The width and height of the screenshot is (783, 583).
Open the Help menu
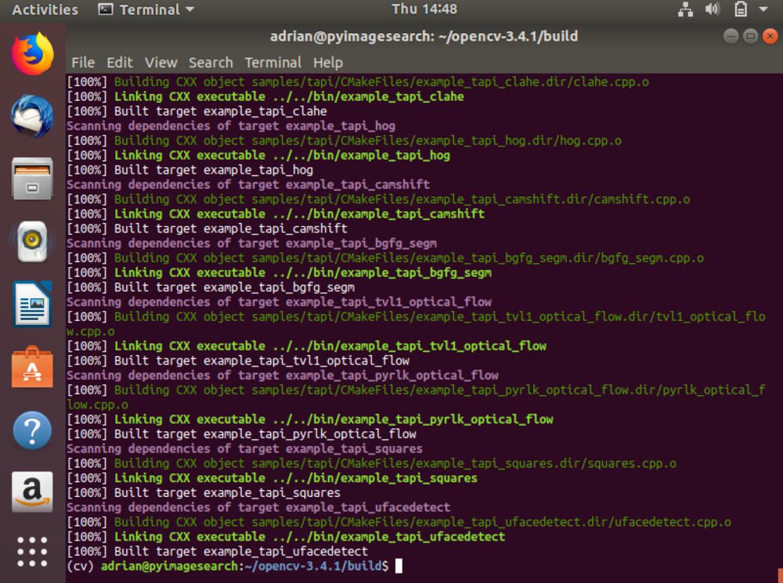tap(328, 63)
